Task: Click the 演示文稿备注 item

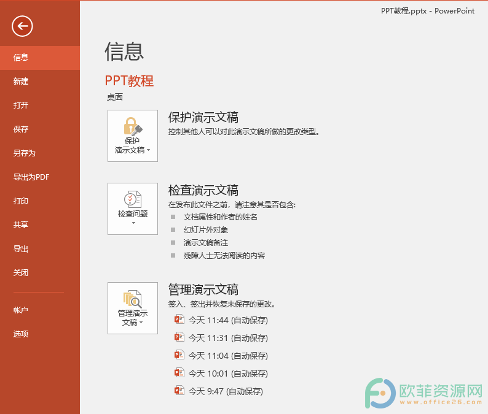Action: tap(206, 242)
